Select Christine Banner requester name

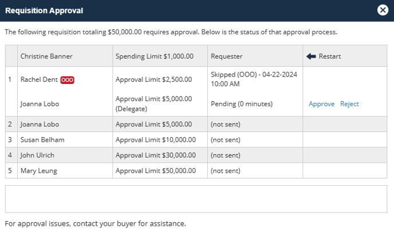click(46, 57)
